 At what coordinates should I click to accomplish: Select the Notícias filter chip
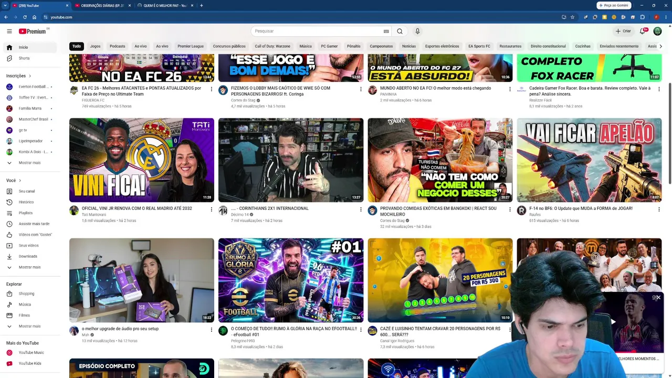[x=409, y=46]
